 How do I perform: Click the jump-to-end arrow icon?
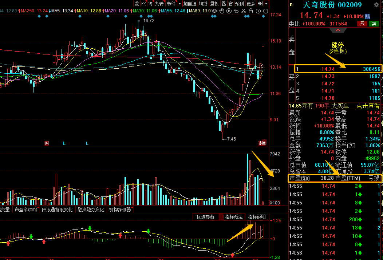pyautogui.click(x=260, y=3)
